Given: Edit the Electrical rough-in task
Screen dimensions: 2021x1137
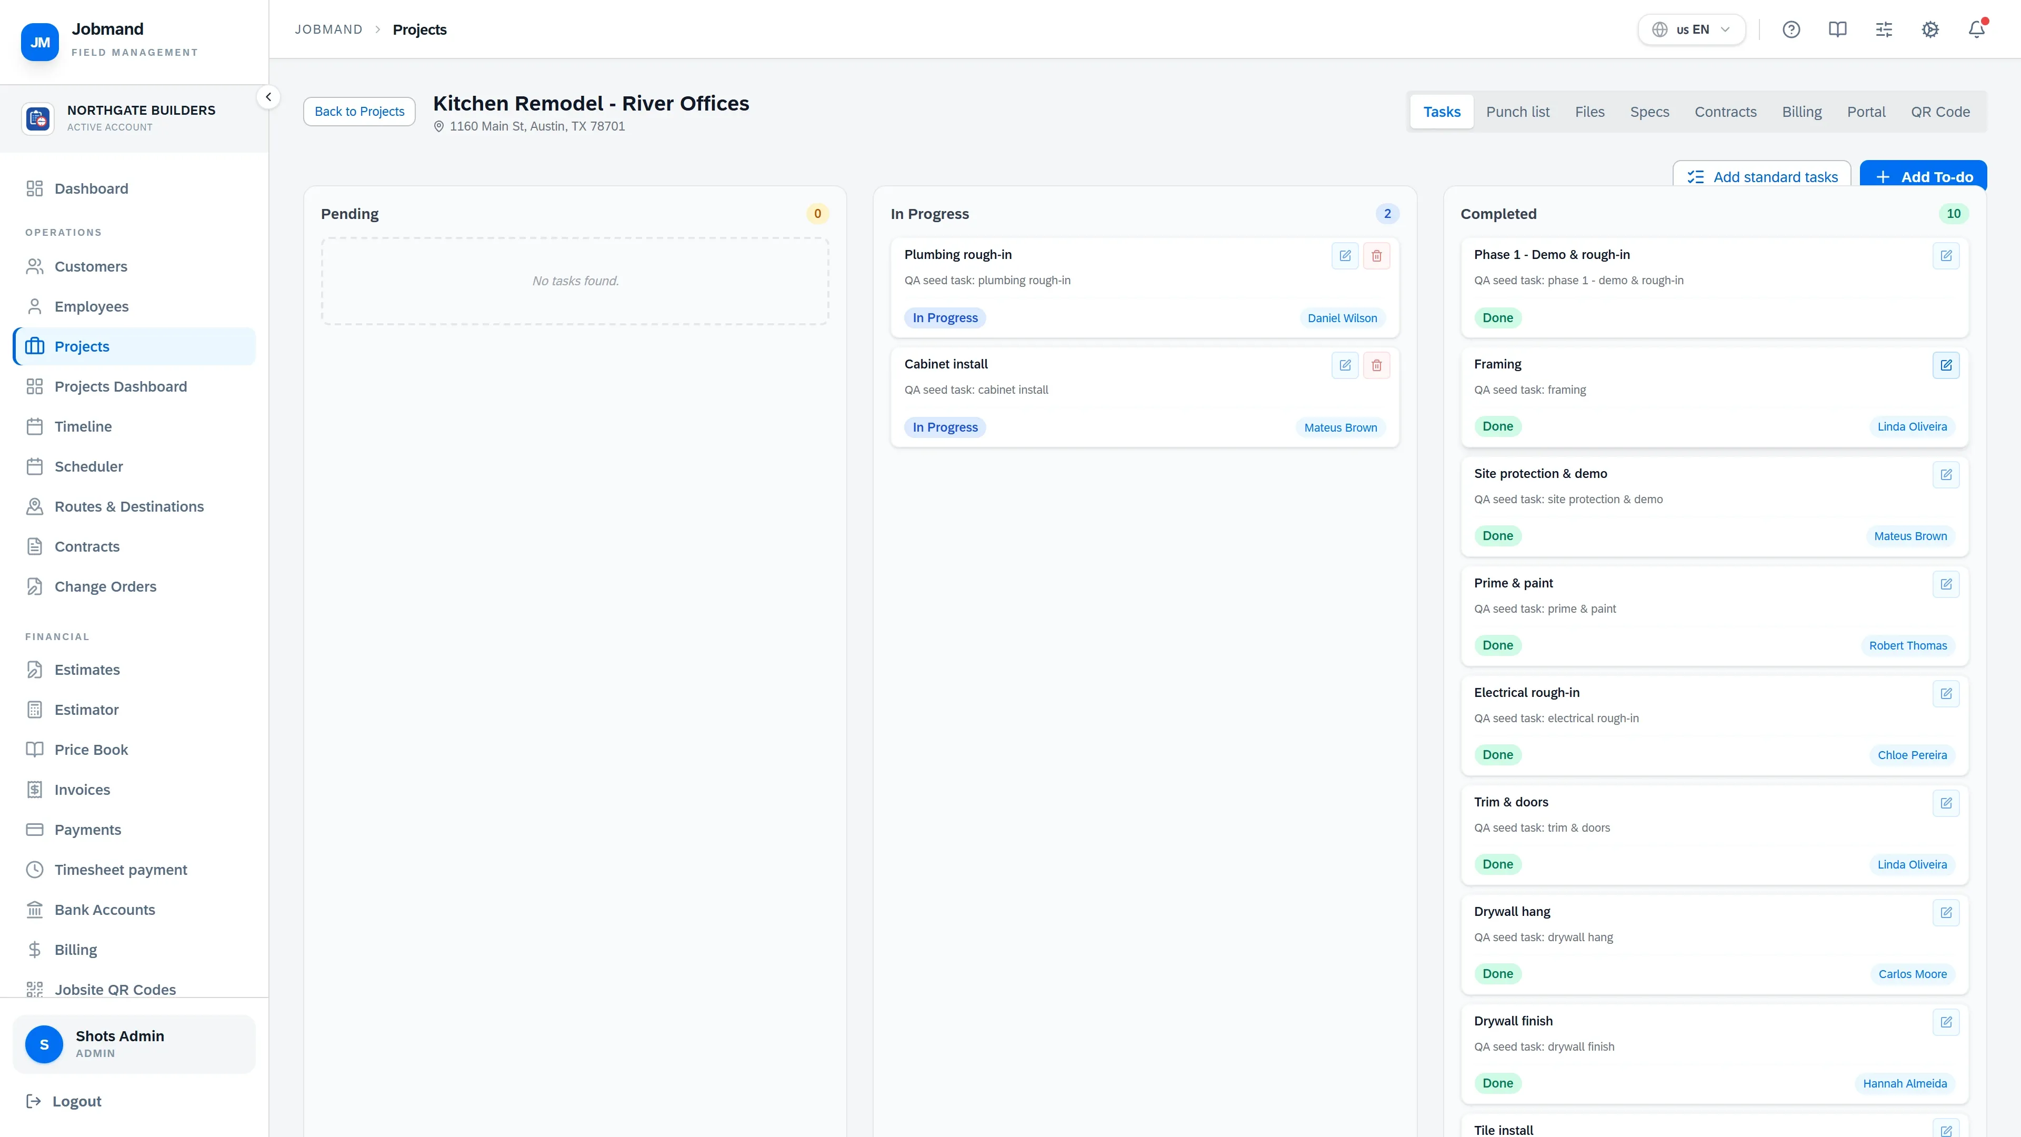Looking at the screenshot, I should 1946,694.
